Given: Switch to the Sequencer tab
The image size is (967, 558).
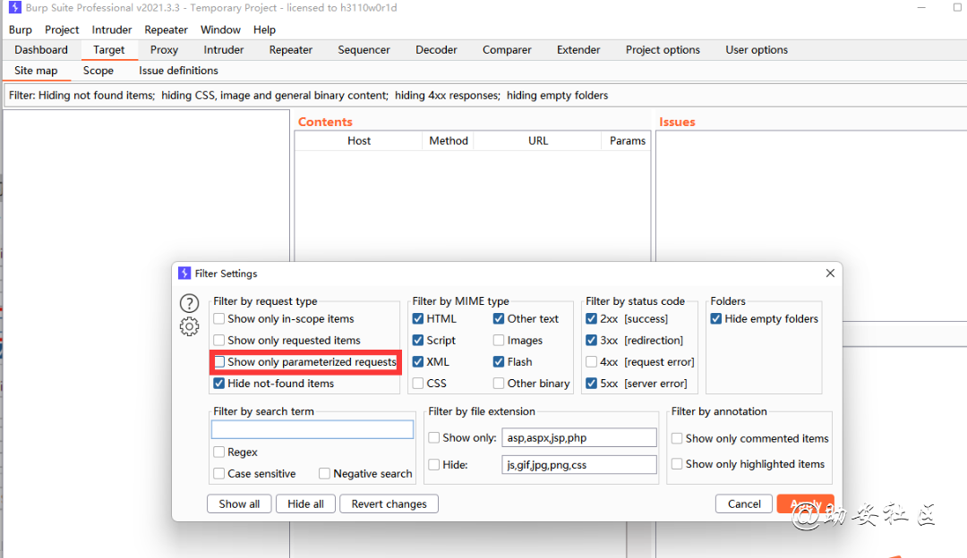Looking at the screenshot, I should 364,50.
